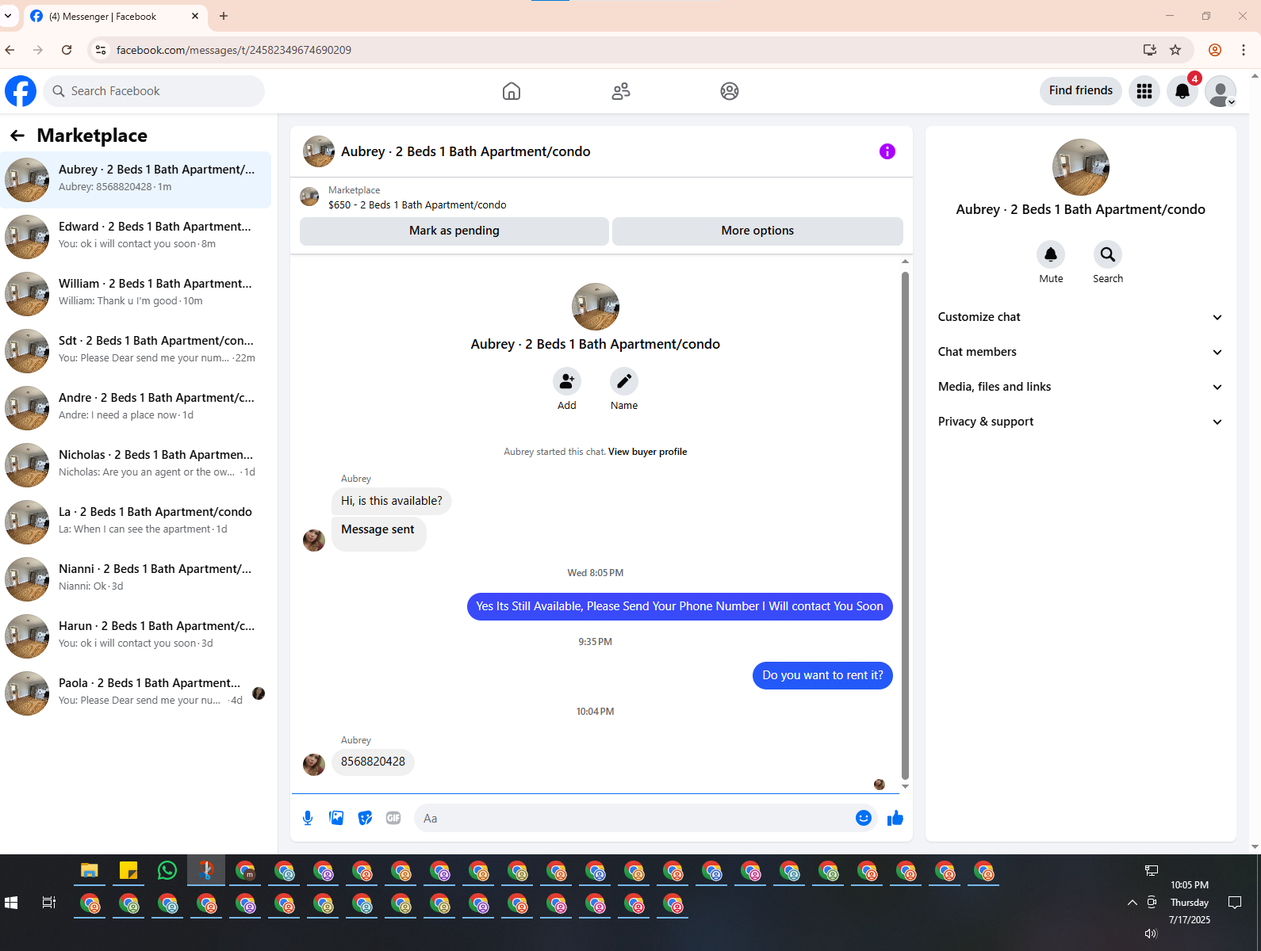Click the chat scrollbar down arrow

[905, 787]
